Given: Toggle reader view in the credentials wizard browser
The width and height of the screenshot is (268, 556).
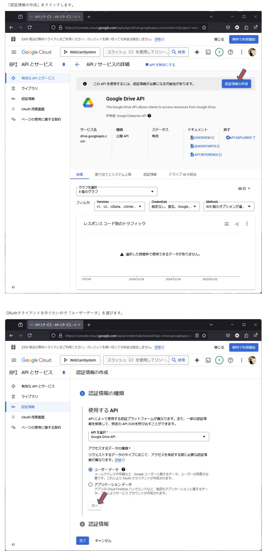Looking at the screenshot, I should (x=197, y=335).
